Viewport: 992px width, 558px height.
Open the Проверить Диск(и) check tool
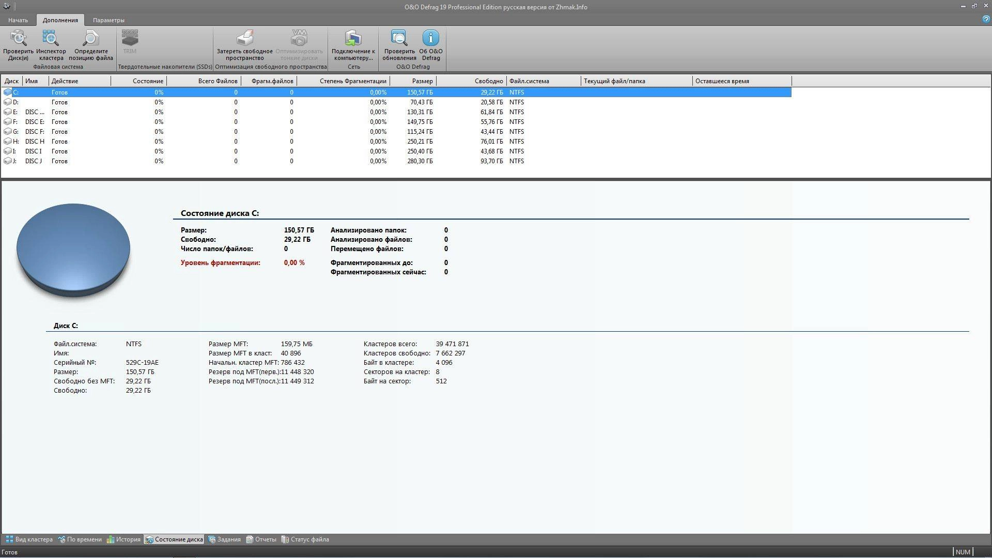click(18, 45)
